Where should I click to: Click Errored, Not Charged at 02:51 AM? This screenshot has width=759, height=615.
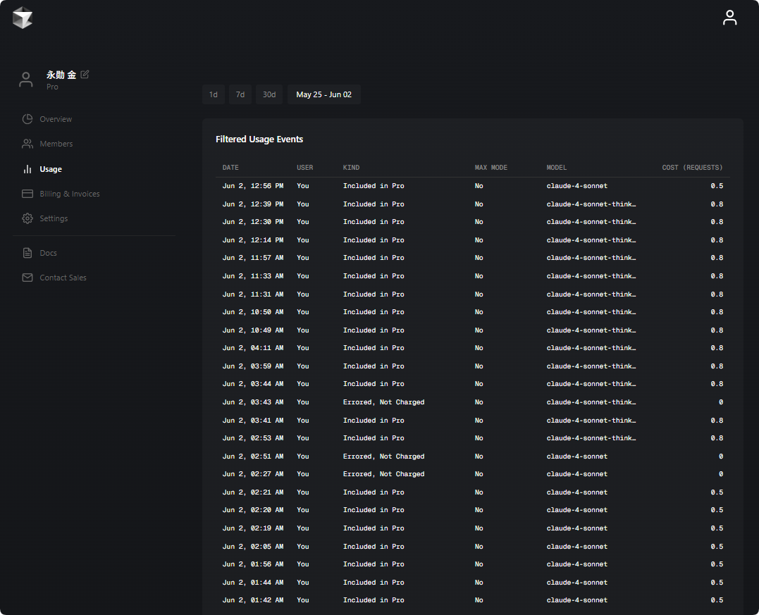(x=383, y=456)
